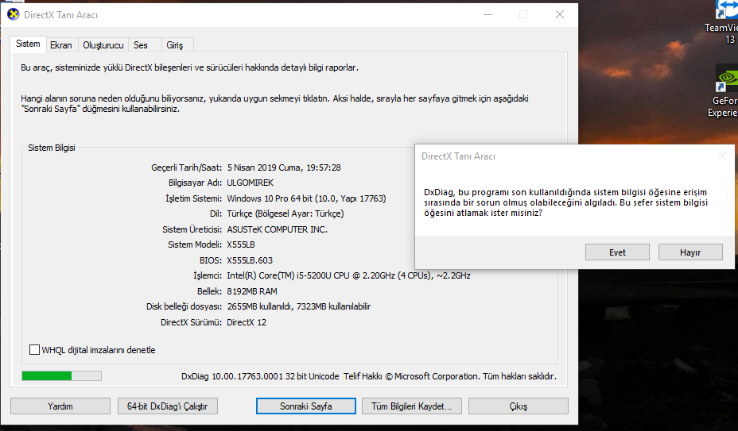Click 64-bit DxDiag'ı Çalıştır button

click(x=168, y=406)
